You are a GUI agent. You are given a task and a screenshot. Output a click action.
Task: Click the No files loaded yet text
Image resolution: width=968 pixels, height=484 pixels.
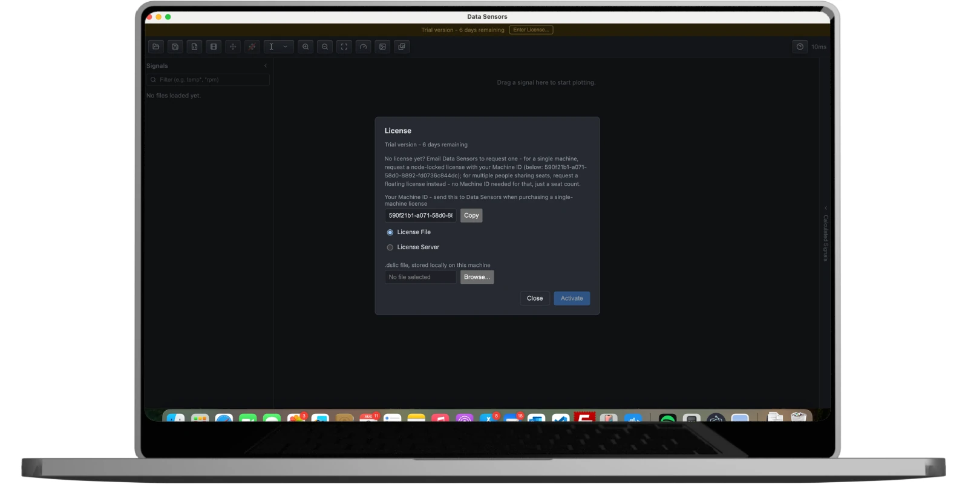(x=174, y=96)
